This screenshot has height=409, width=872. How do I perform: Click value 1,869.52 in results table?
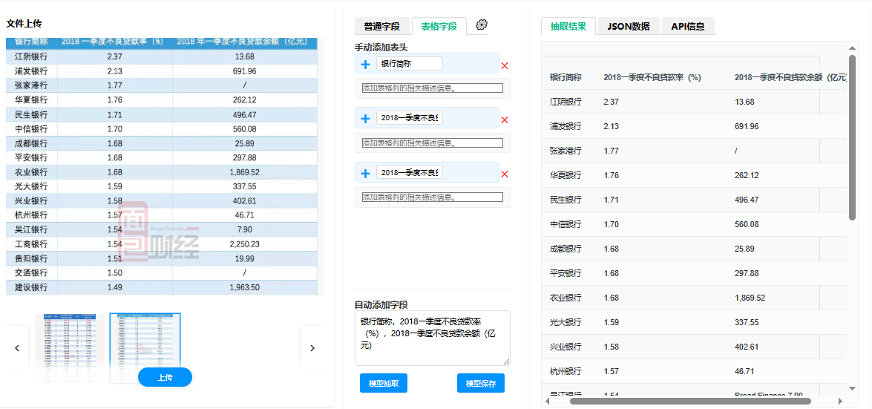tap(750, 298)
